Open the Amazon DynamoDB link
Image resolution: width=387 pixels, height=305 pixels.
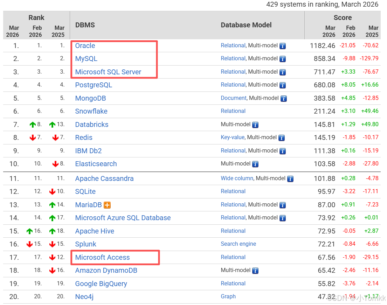tap(106, 270)
